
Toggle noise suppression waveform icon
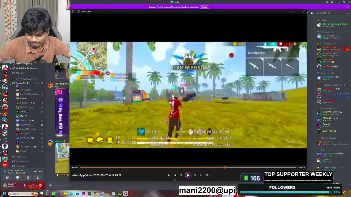[x=35, y=172]
